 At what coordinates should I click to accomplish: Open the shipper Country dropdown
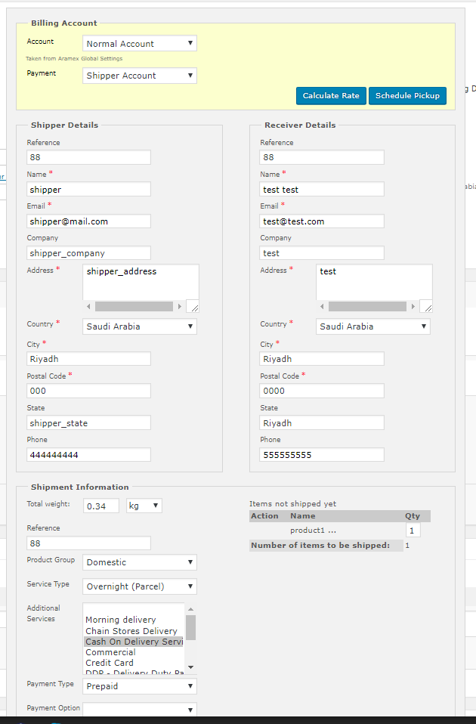click(139, 326)
